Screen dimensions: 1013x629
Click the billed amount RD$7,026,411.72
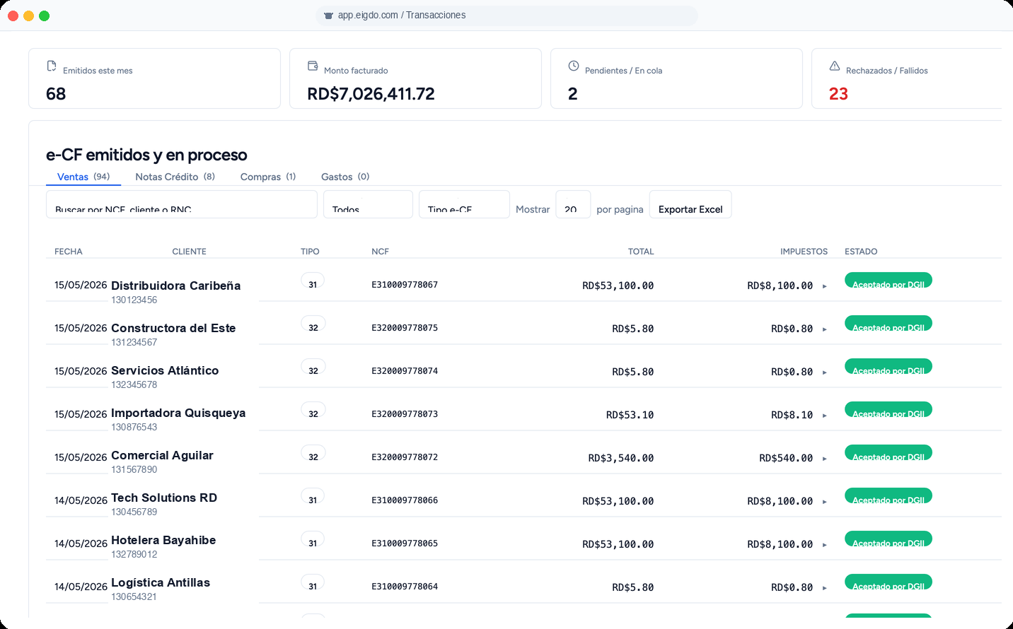coord(371,94)
